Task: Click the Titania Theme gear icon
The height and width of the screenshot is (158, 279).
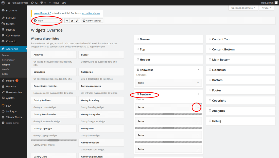Action: click(3, 117)
